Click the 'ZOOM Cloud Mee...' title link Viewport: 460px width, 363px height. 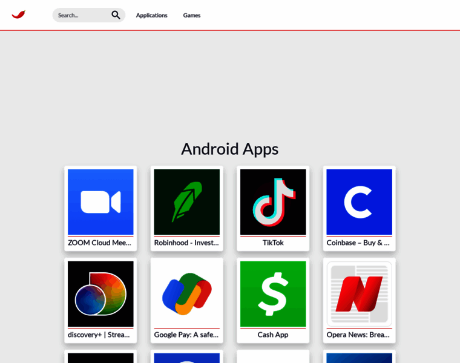99,243
